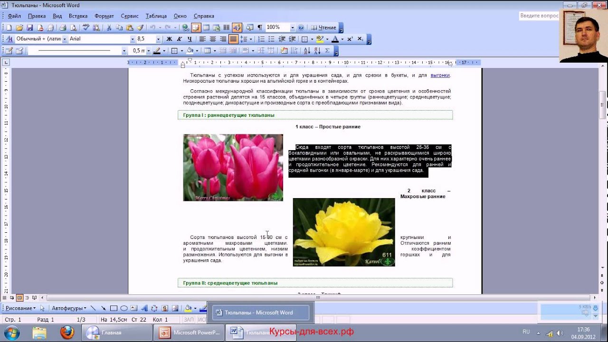Create a new blank document
This screenshot has height=342, width=608.
[9, 28]
